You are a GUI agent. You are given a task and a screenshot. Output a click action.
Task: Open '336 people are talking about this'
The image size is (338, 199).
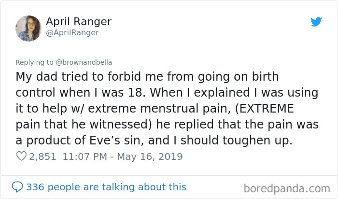pos(106,187)
